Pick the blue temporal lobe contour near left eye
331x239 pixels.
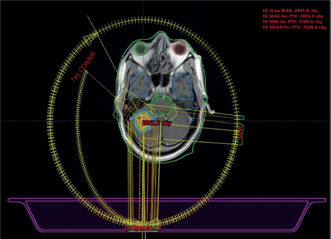(x=184, y=86)
